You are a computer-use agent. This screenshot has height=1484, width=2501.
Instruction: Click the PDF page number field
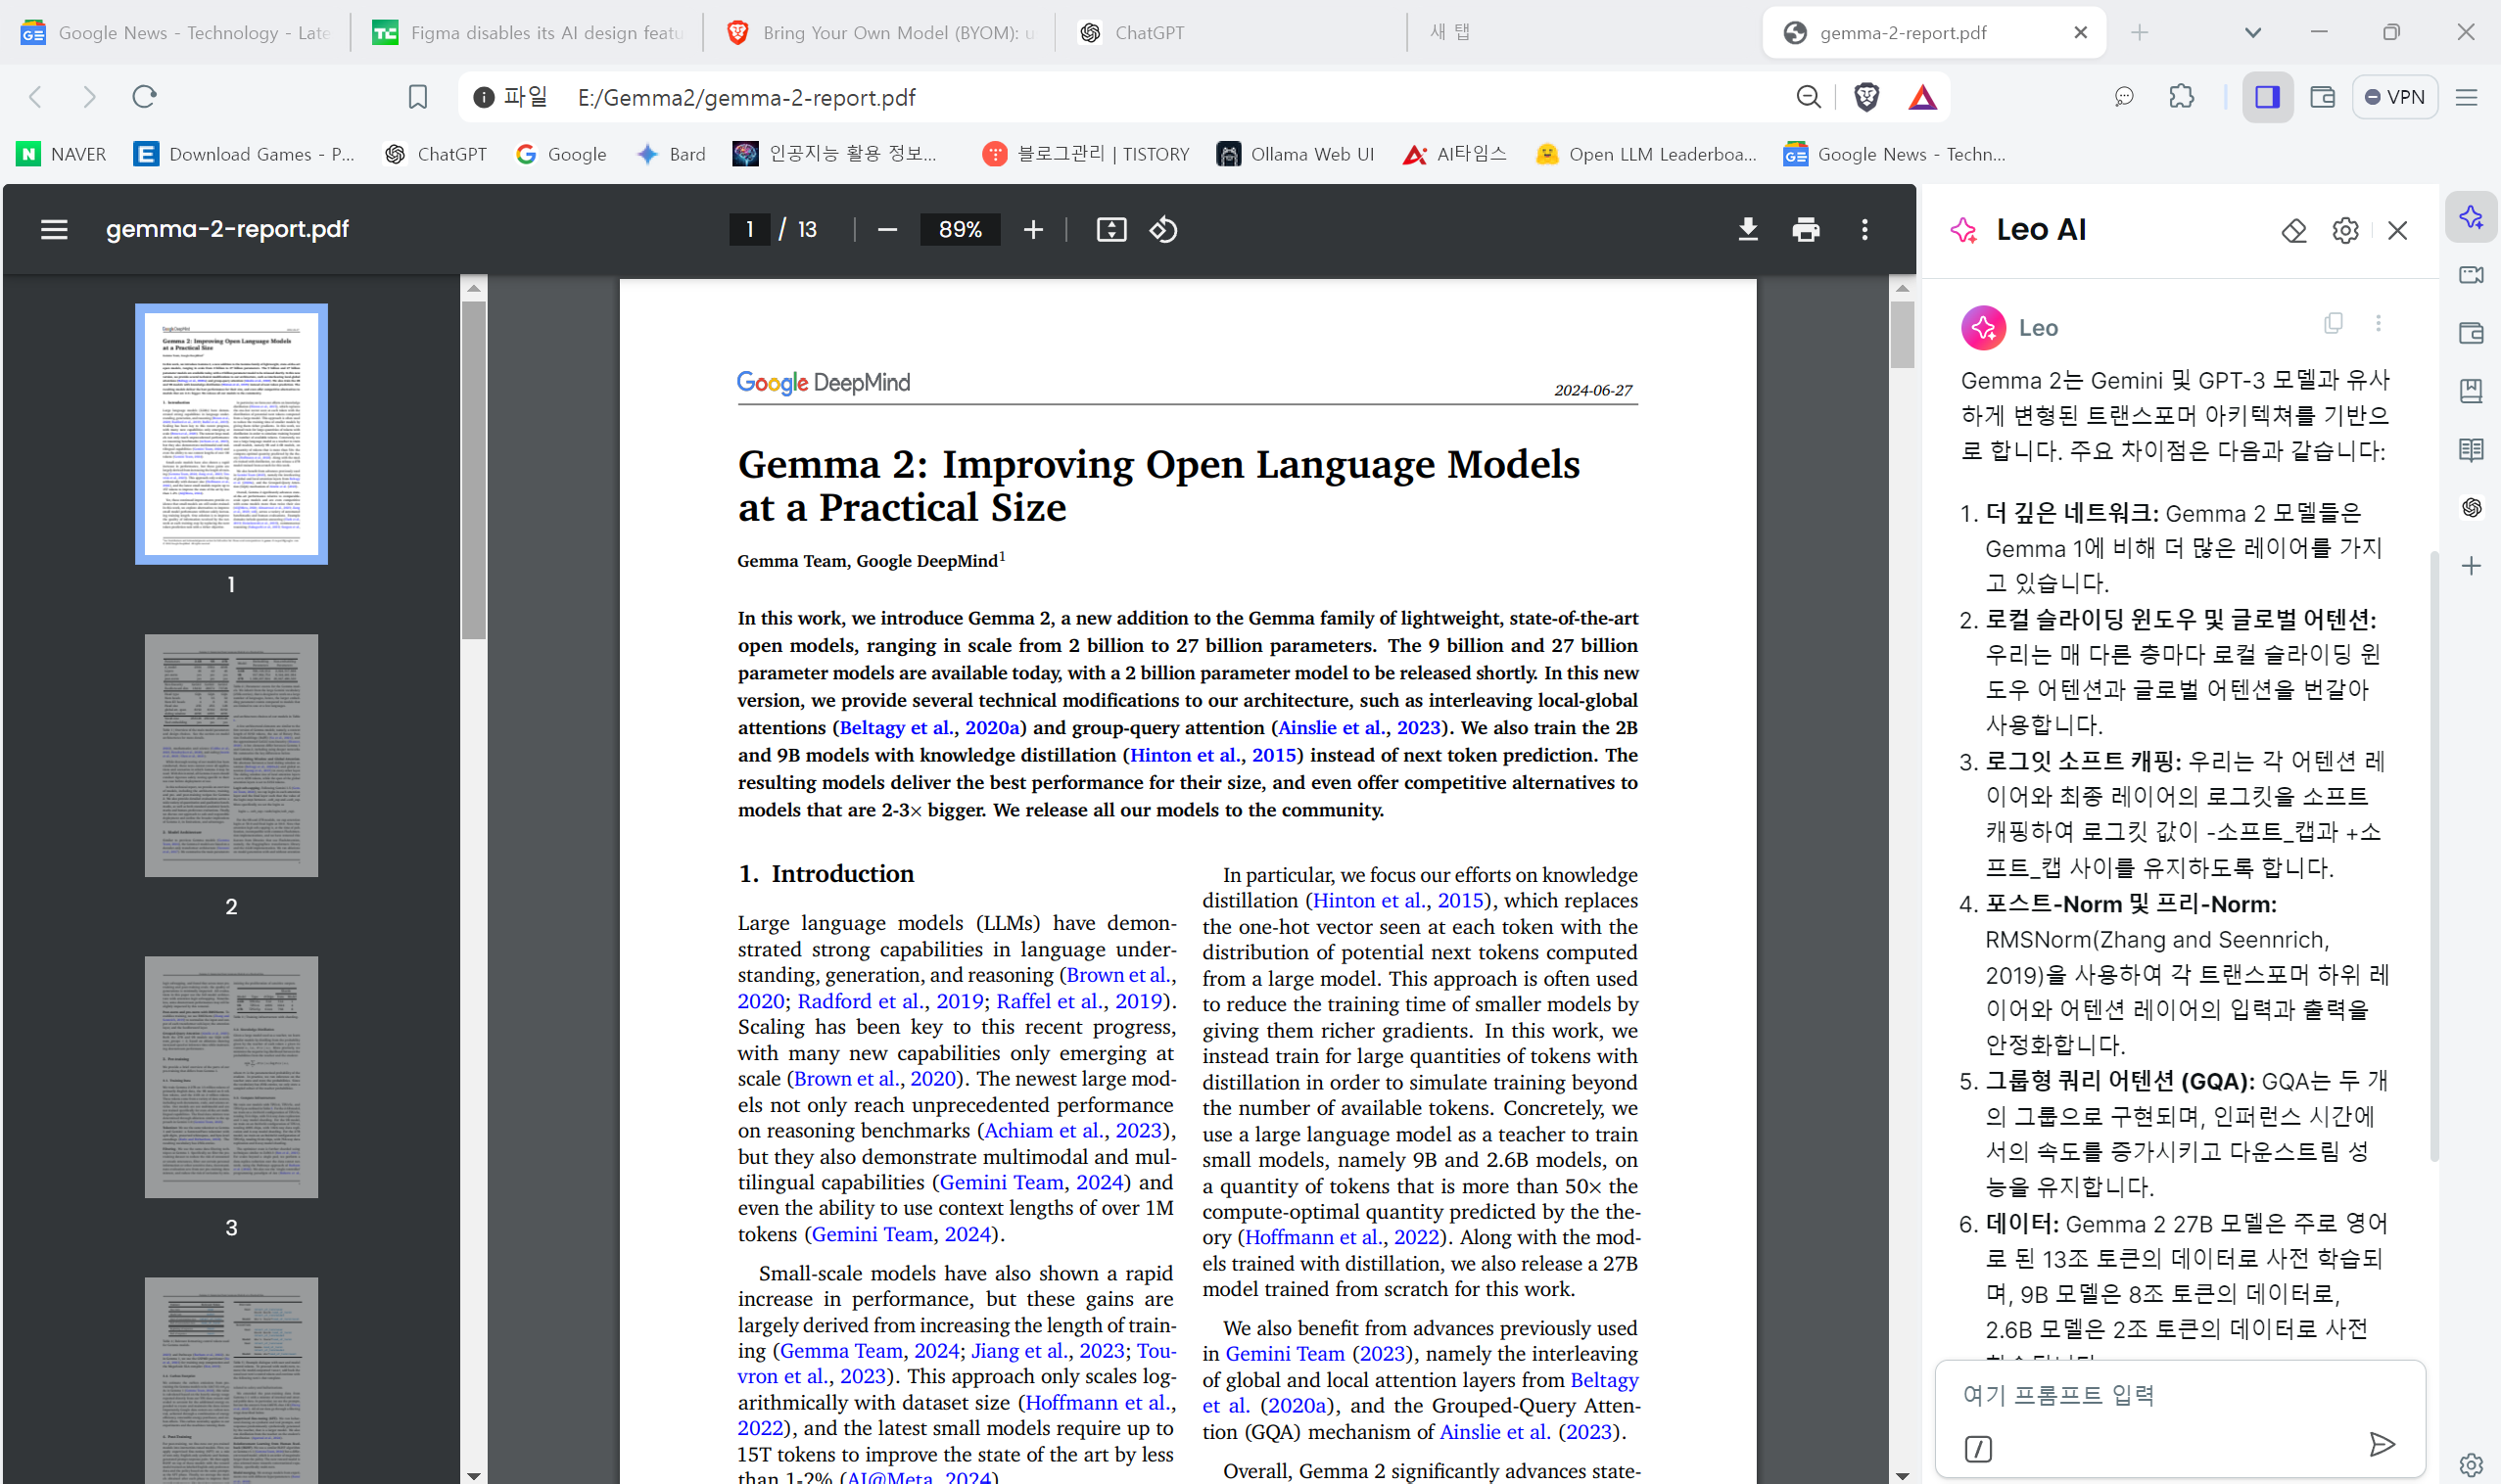[x=749, y=229]
